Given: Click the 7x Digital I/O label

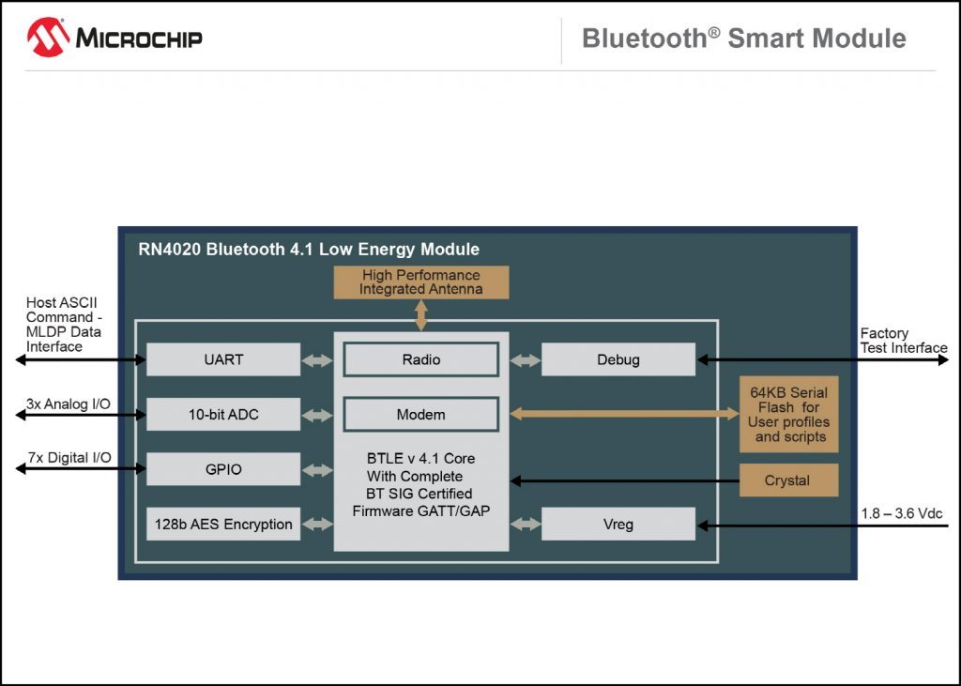Looking at the screenshot, I should pos(69,458).
